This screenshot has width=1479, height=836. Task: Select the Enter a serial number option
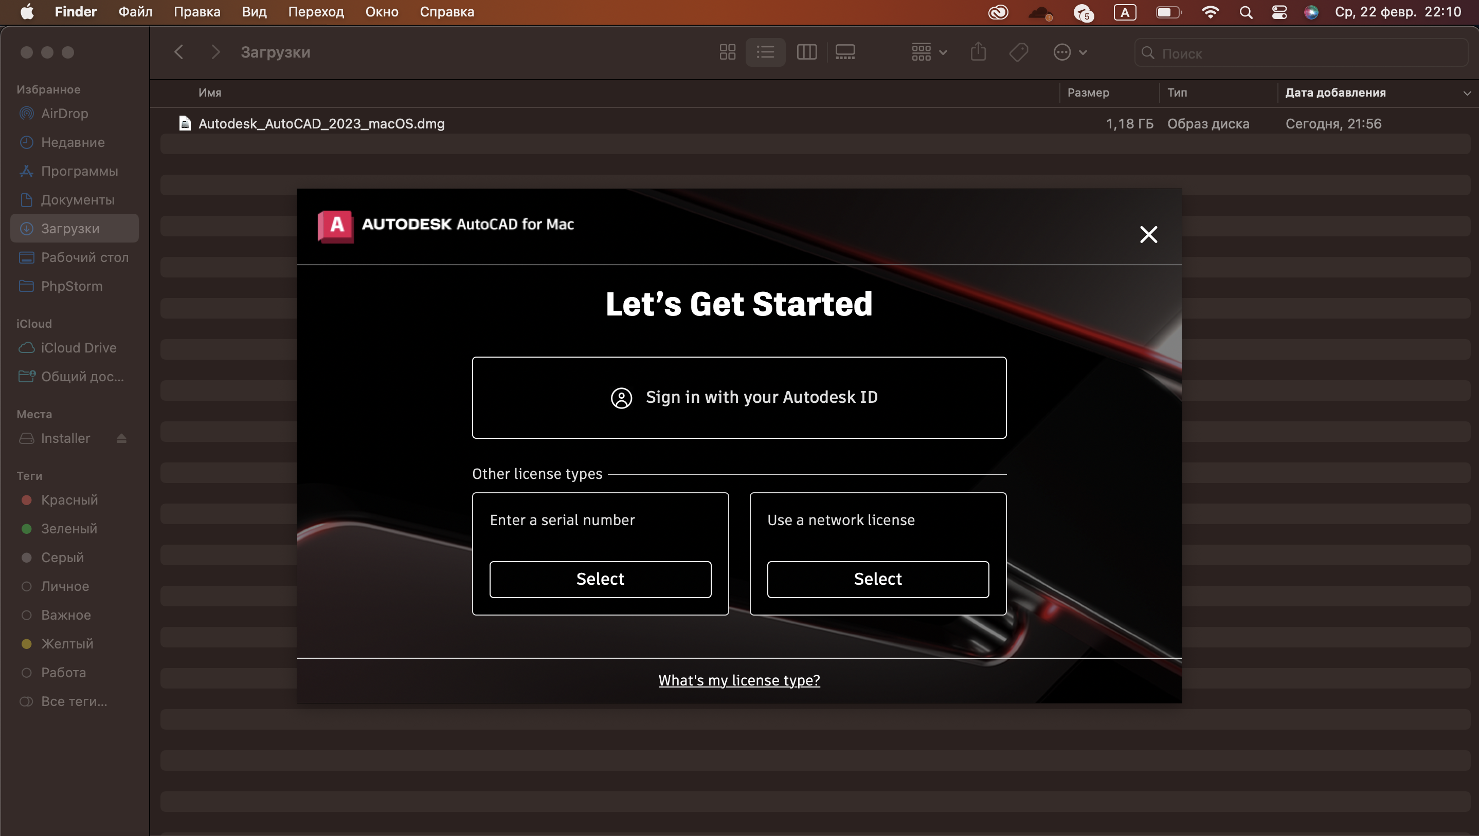[x=600, y=579]
